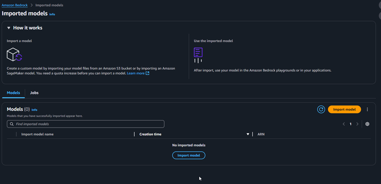Go to previous page arrow
The width and height of the screenshot is (381, 184).
[x=343, y=124]
